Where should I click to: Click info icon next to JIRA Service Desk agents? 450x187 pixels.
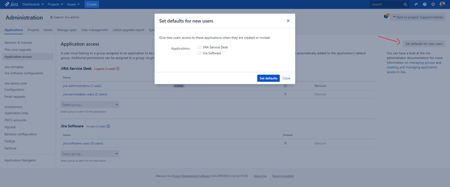point(118,69)
